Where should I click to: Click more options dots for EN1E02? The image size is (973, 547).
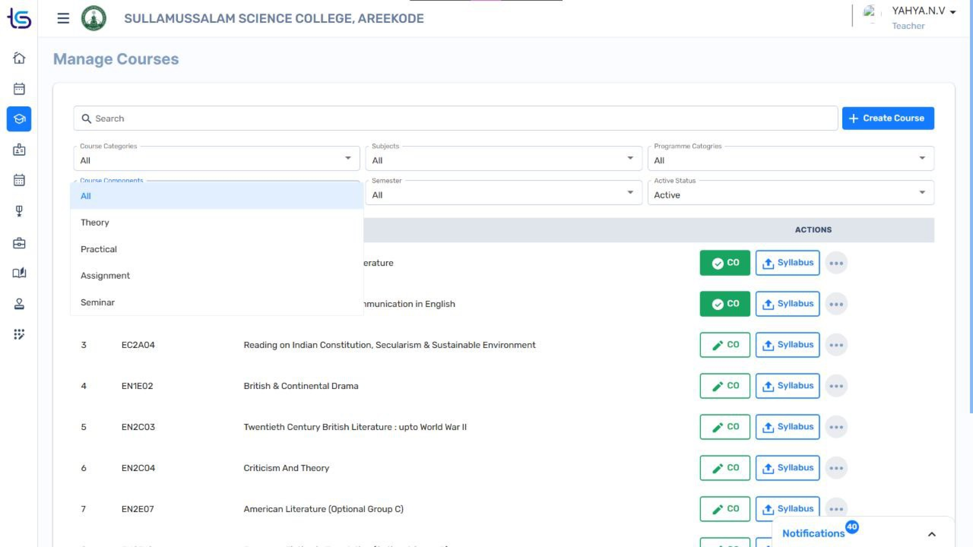(836, 386)
